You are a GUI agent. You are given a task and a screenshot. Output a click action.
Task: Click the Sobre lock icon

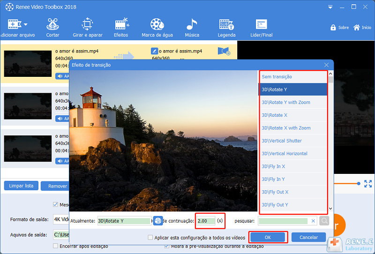click(333, 28)
